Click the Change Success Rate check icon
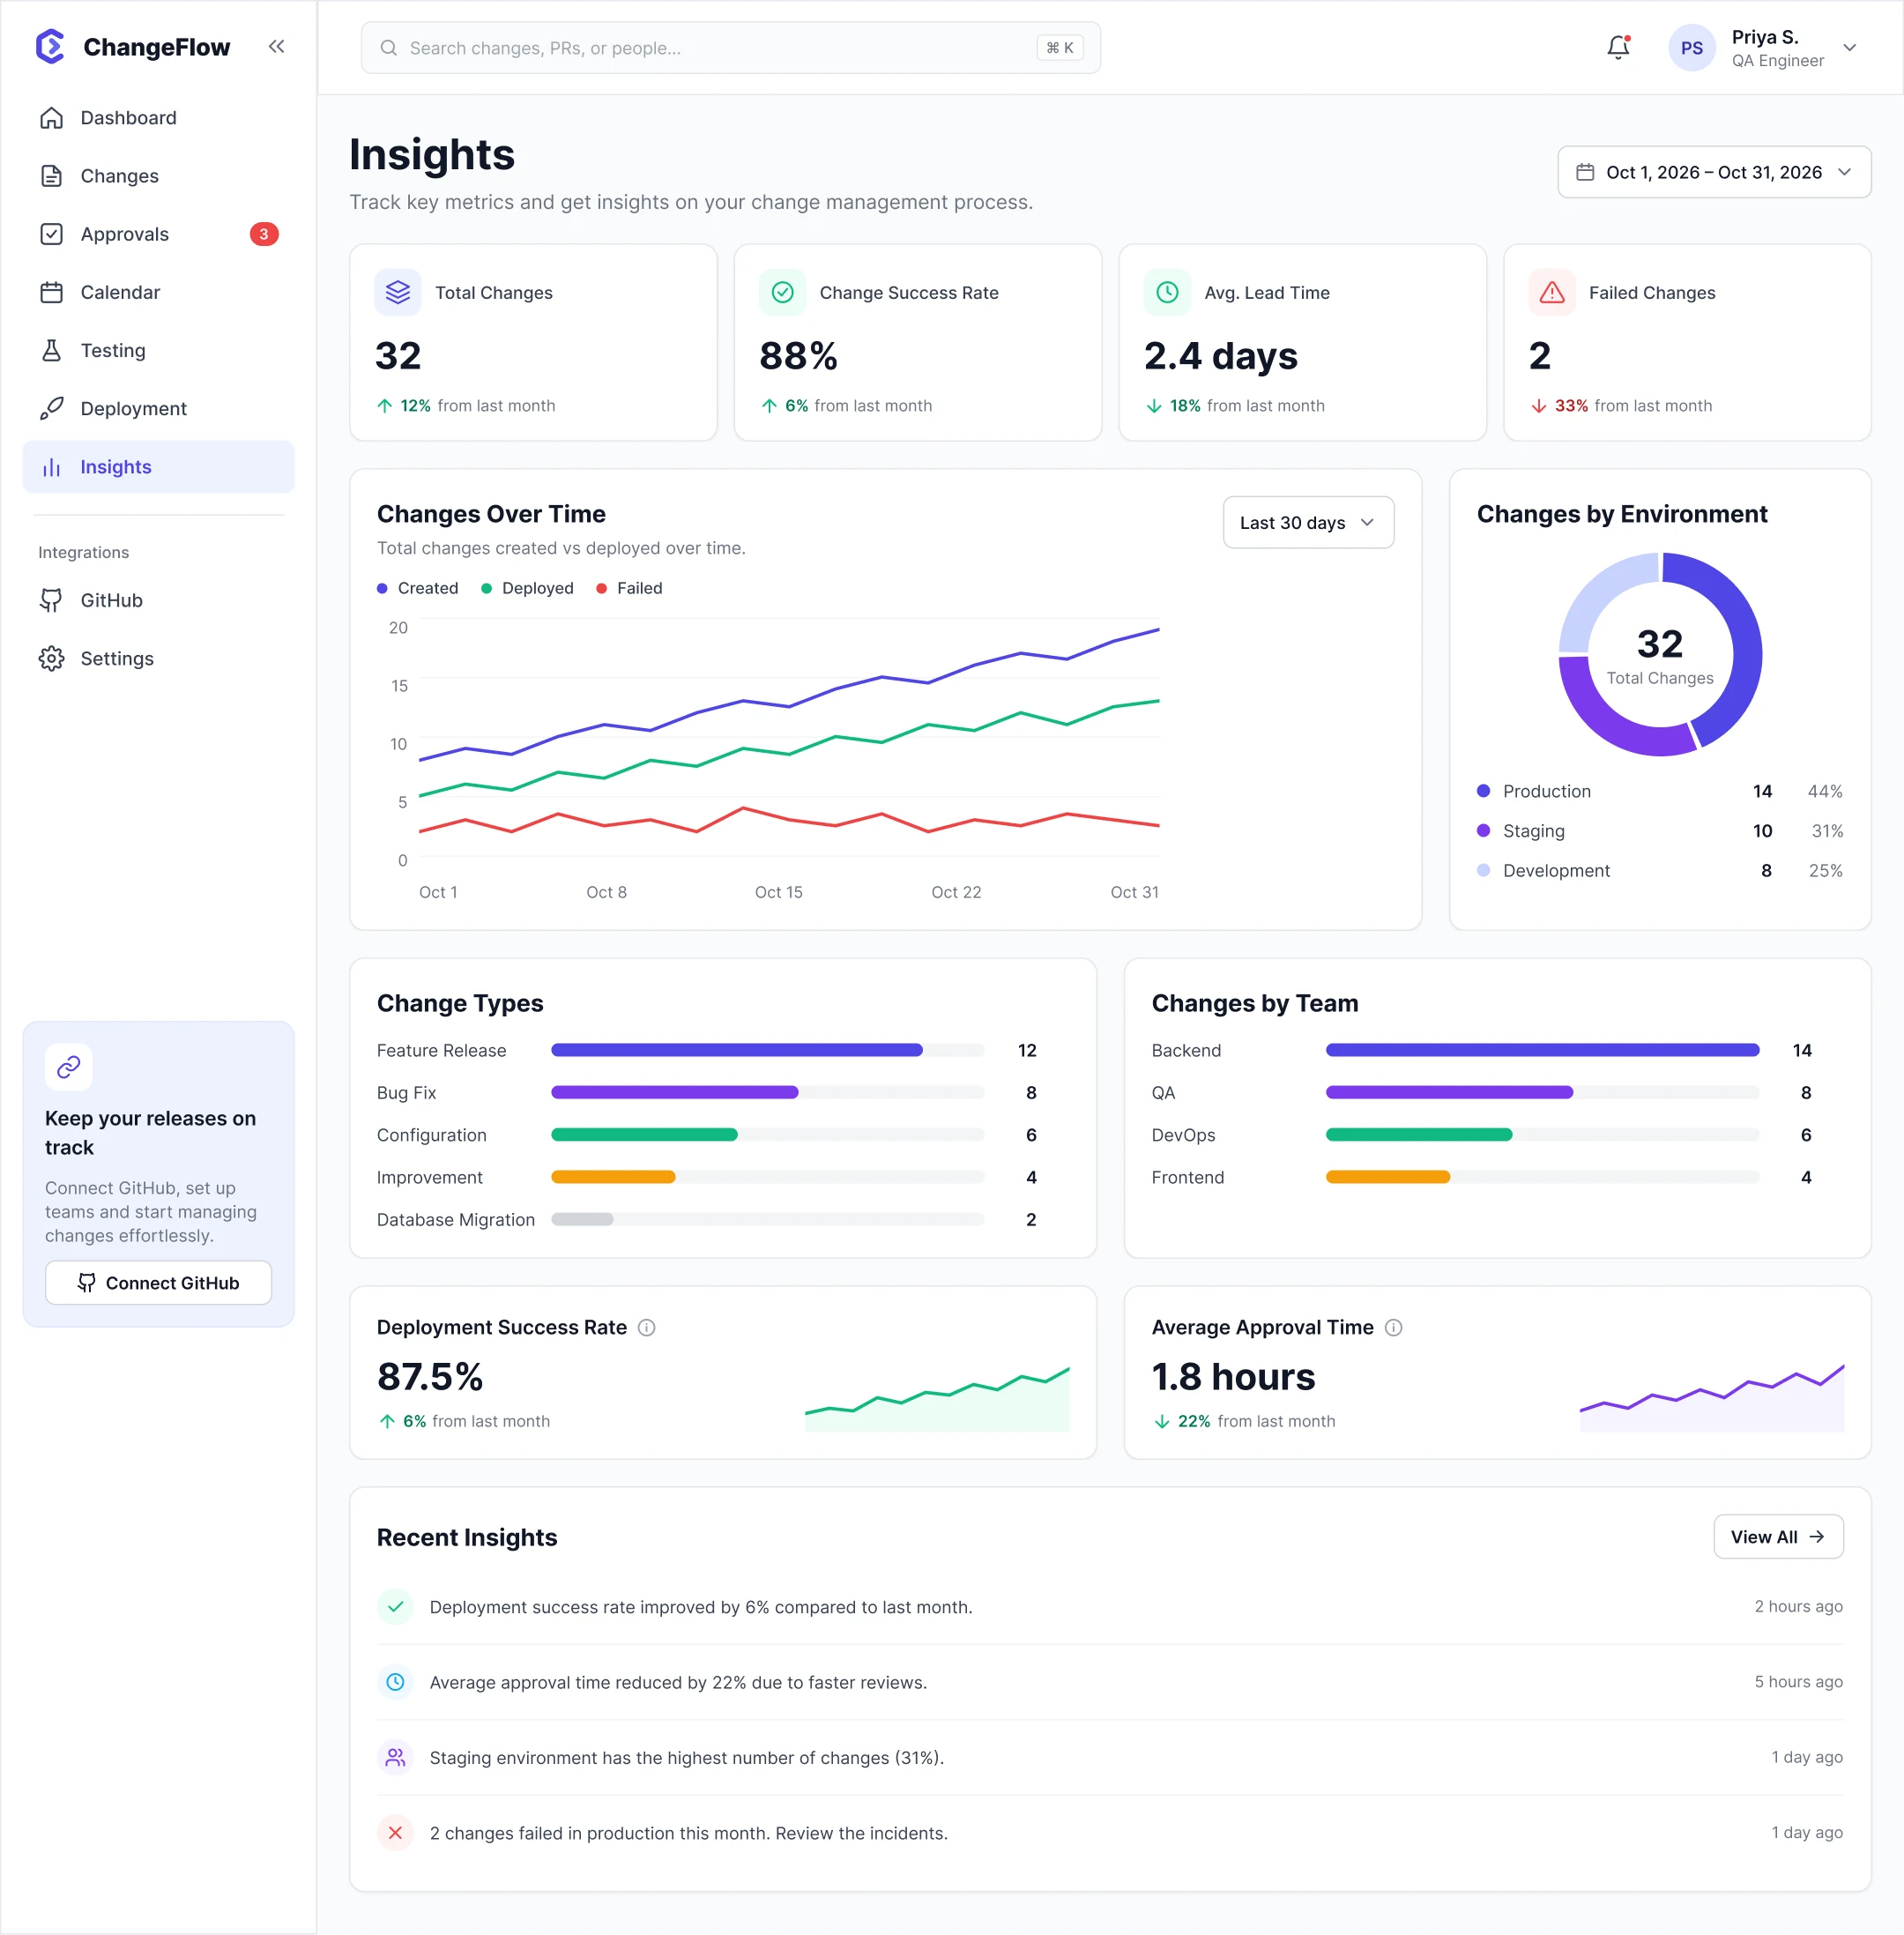The image size is (1904, 1935). (x=783, y=292)
